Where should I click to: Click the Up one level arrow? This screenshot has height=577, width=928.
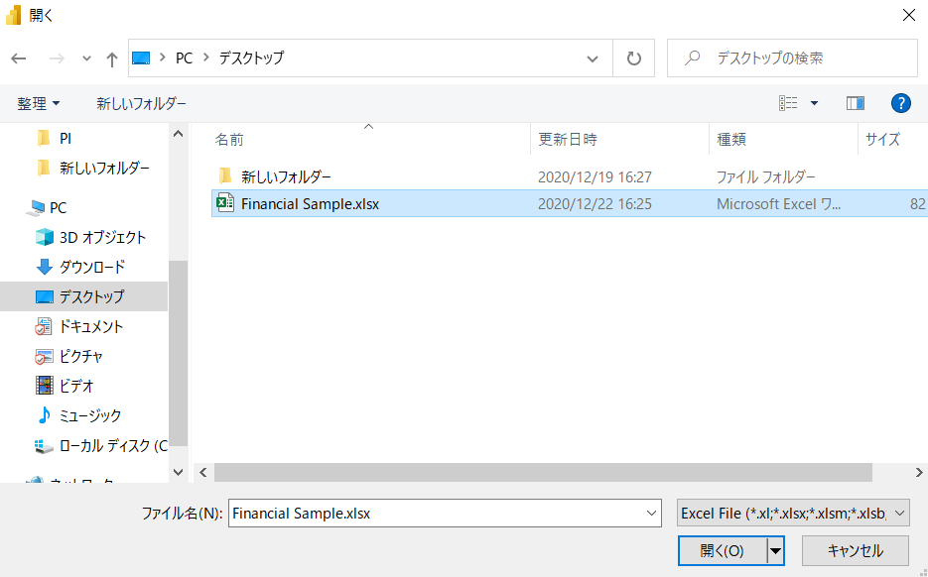(x=112, y=58)
